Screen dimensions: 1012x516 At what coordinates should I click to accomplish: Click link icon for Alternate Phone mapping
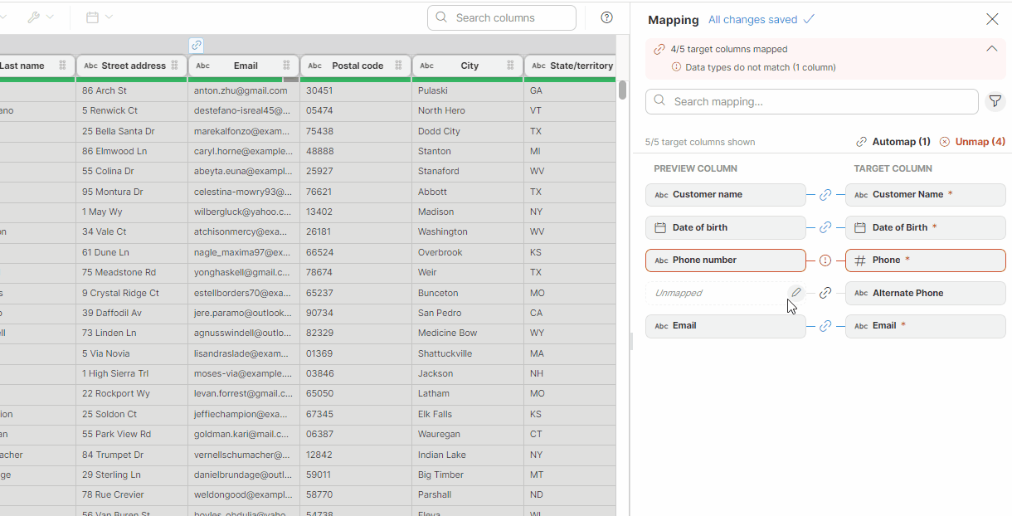tap(825, 293)
